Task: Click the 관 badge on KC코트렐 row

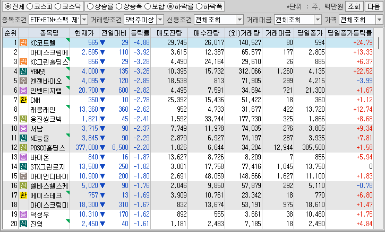Action: click(x=23, y=42)
